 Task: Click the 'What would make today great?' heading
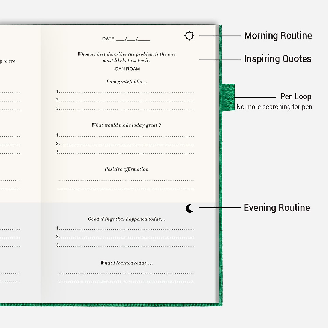[x=126, y=125]
